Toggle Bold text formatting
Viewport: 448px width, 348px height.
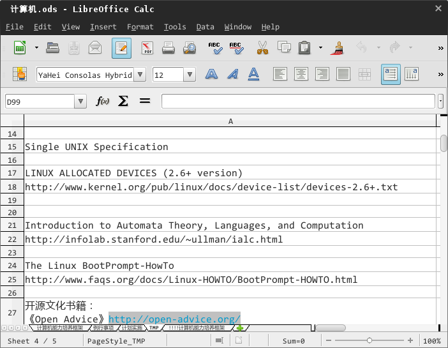tap(212, 75)
